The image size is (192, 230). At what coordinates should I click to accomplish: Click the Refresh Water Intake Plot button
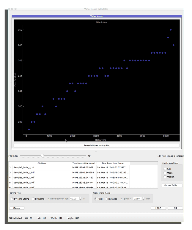[97, 146]
